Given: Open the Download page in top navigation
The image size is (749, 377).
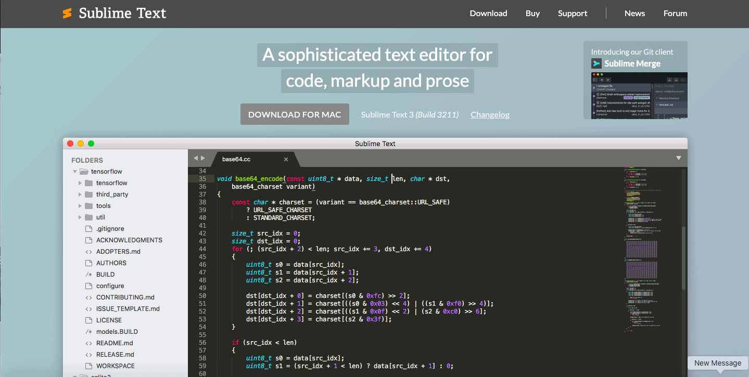Looking at the screenshot, I should pyautogui.click(x=488, y=14).
